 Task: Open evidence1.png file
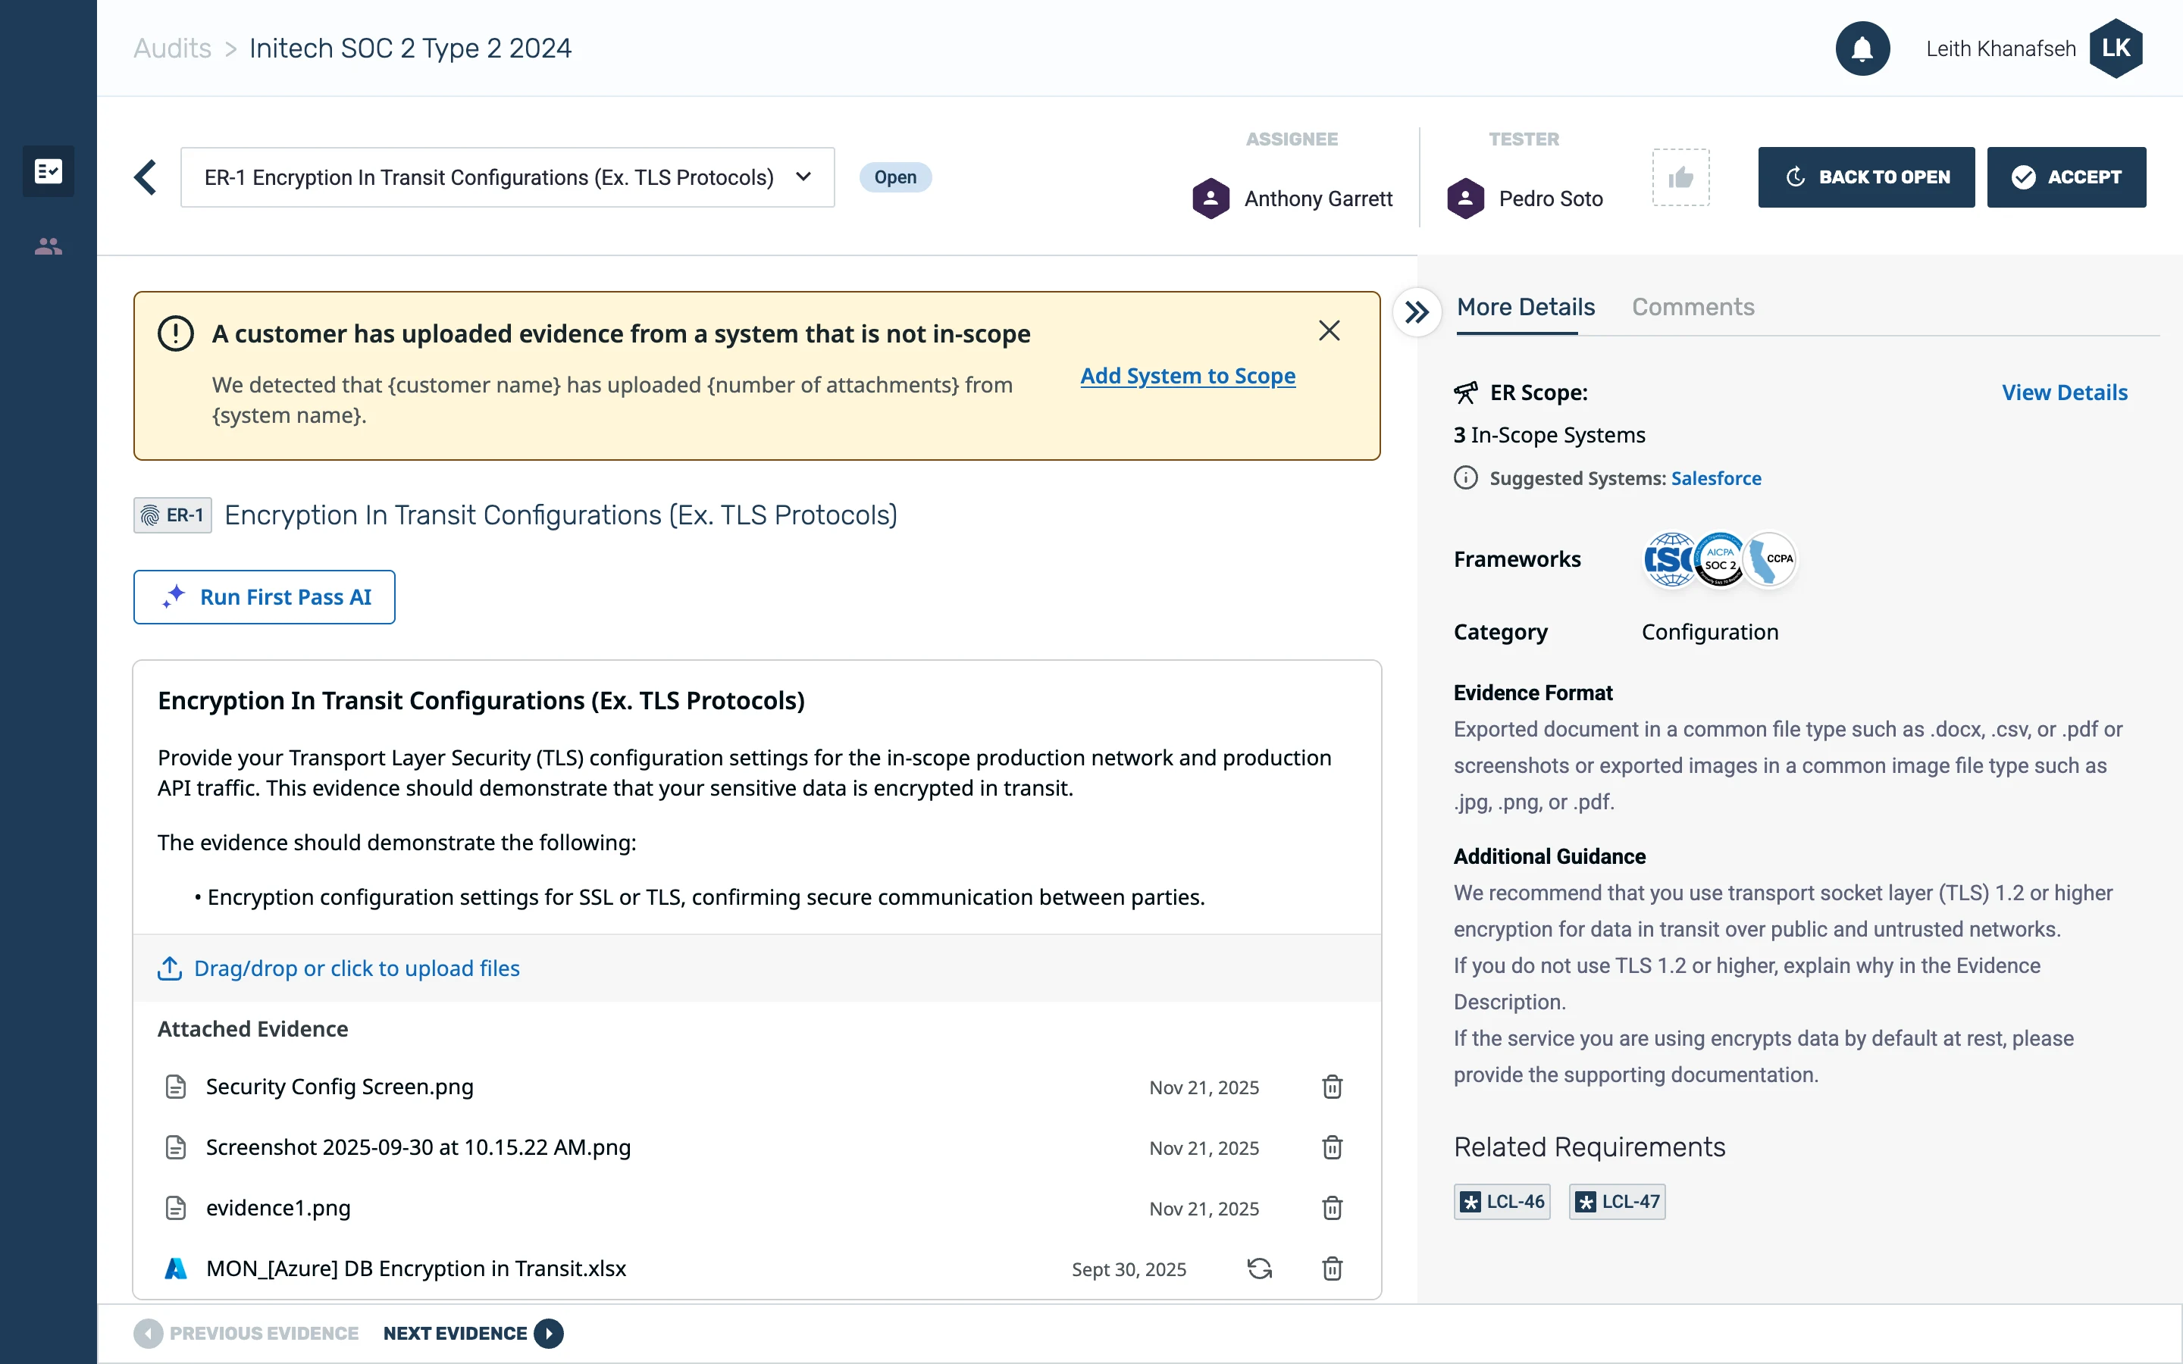click(278, 1208)
